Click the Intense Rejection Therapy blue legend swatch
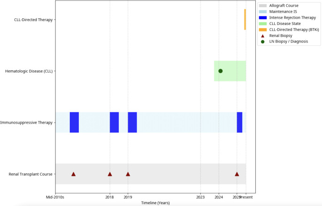This screenshot has width=322, height=206. coord(263,18)
